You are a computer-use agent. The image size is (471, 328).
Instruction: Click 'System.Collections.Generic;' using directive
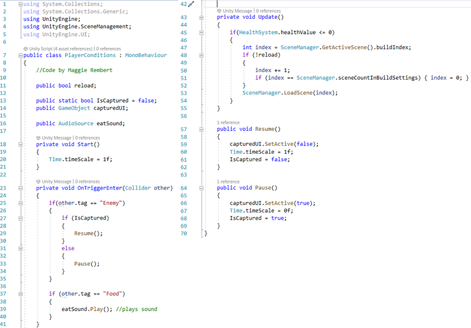pyautogui.click(x=86, y=12)
